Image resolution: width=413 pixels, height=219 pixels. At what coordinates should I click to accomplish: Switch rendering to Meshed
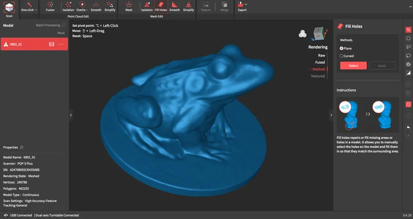[319, 69]
